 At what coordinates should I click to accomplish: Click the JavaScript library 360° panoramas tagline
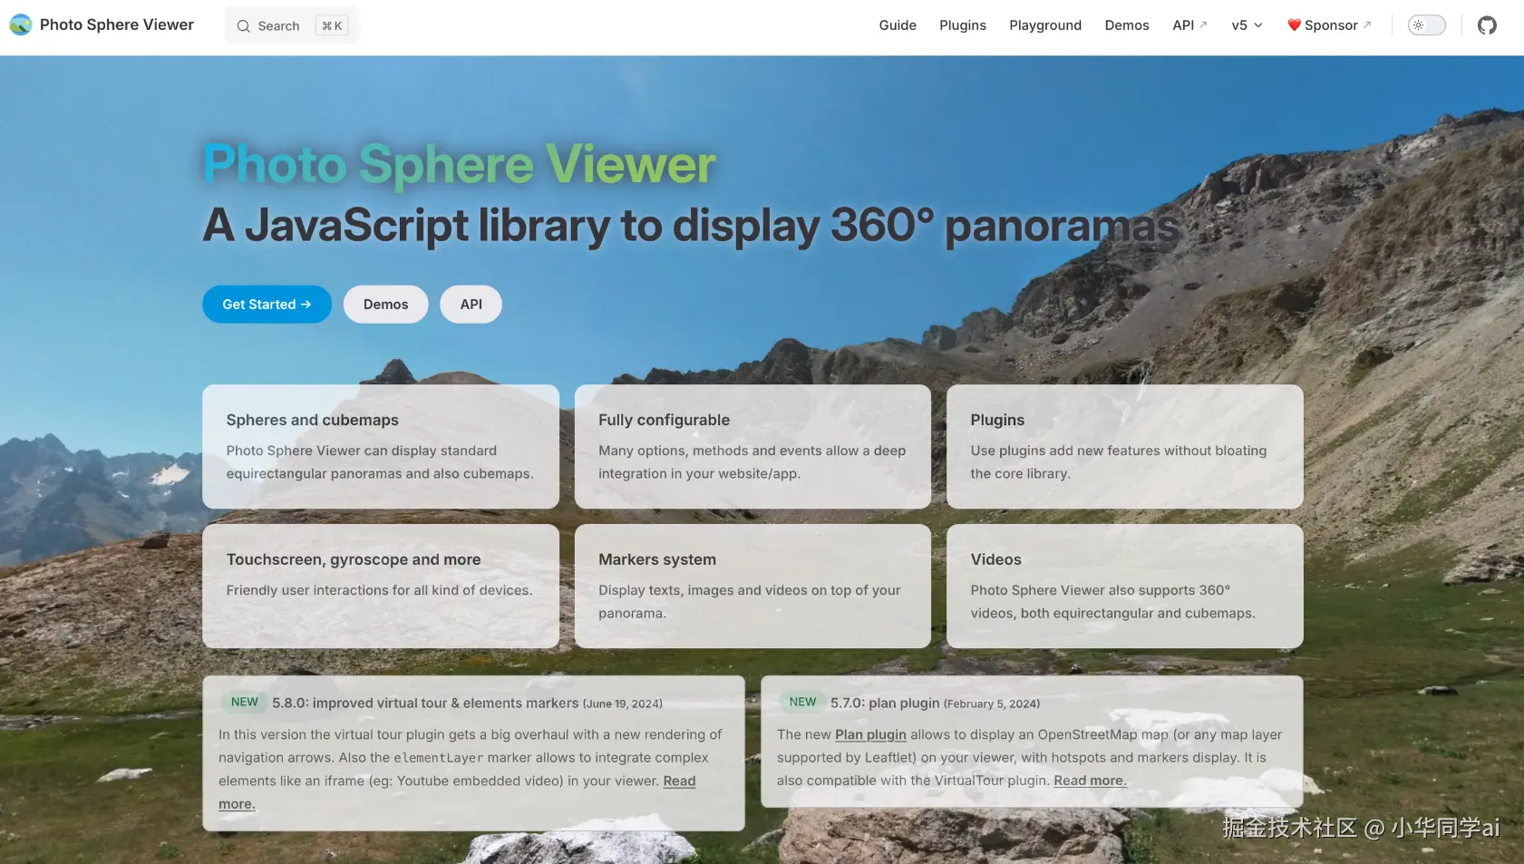pyautogui.click(x=692, y=225)
